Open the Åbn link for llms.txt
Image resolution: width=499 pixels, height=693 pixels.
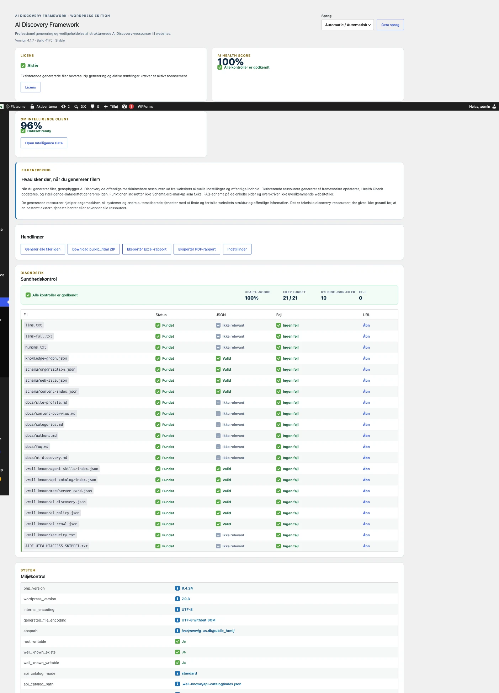point(366,325)
